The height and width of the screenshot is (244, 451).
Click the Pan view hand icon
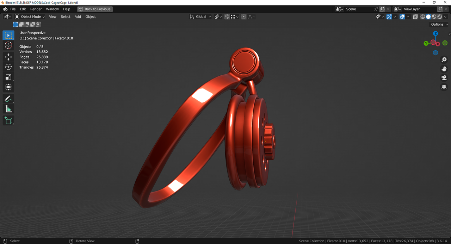click(x=444, y=69)
